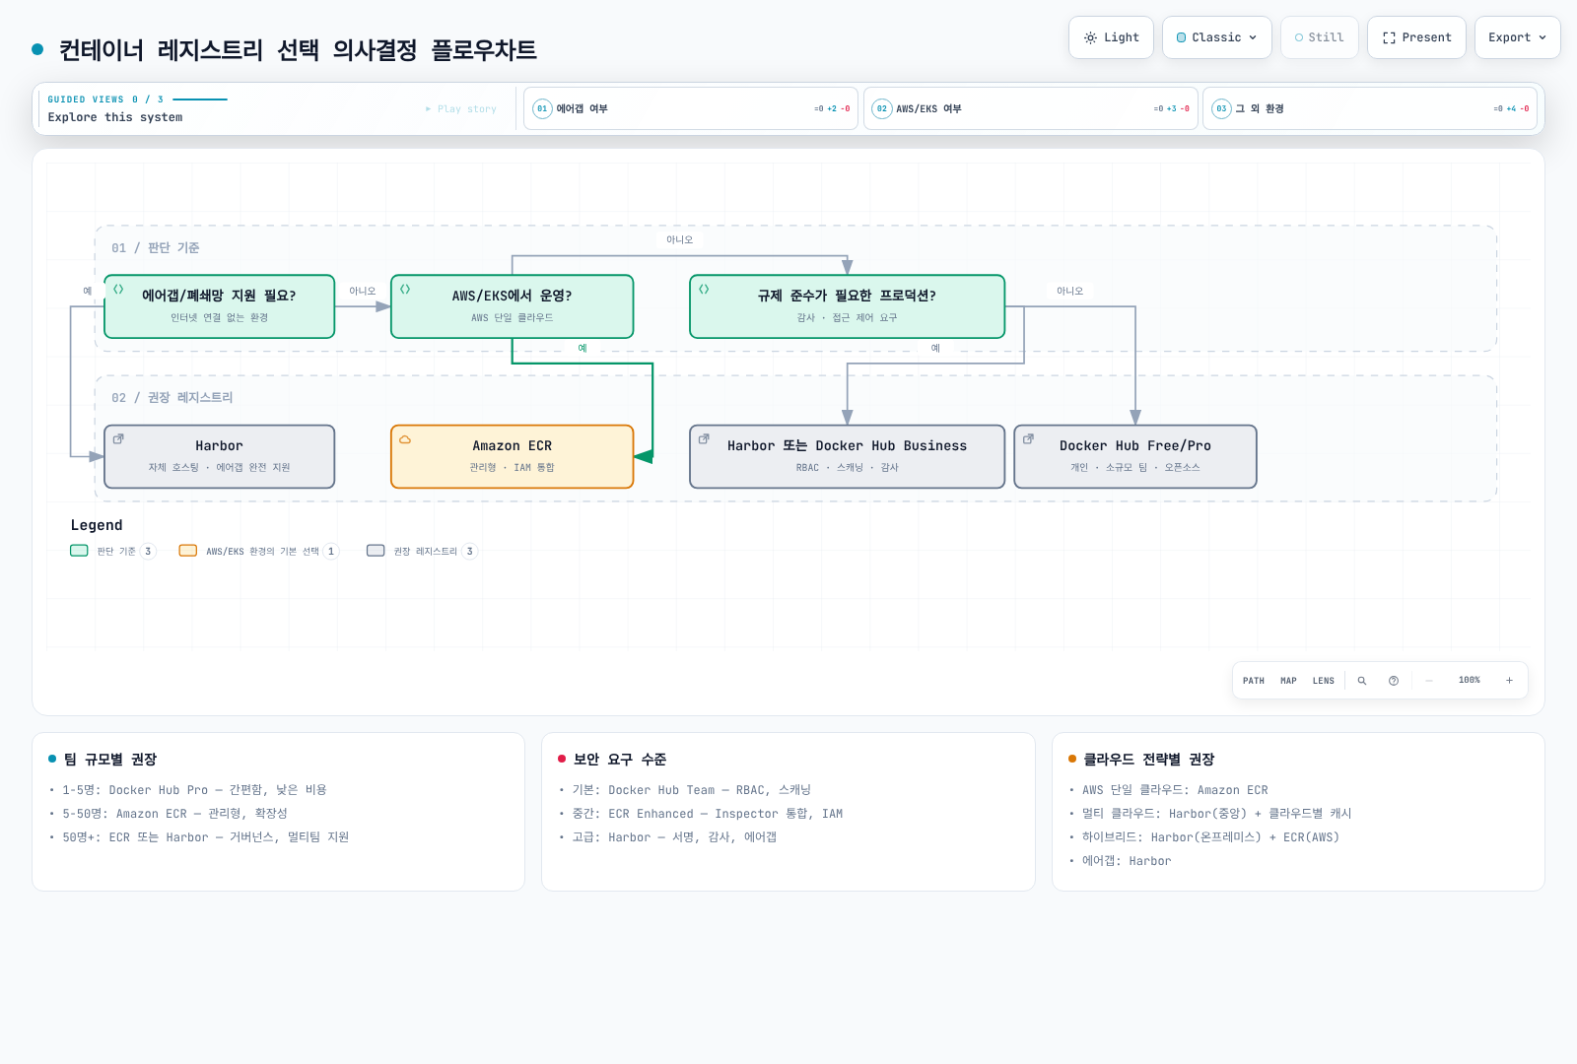The height and width of the screenshot is (1064, 1577).
Task: Open help with the question mark icon
Action: (1394, 681)
